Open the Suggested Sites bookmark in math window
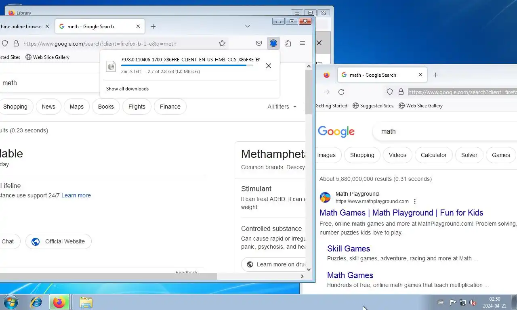The height and width of the screenshot is (310, 517). (373, 106)
